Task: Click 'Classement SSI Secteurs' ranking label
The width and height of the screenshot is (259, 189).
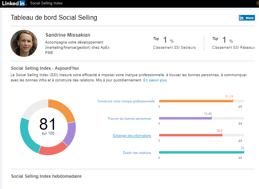Action: [174, 48]
